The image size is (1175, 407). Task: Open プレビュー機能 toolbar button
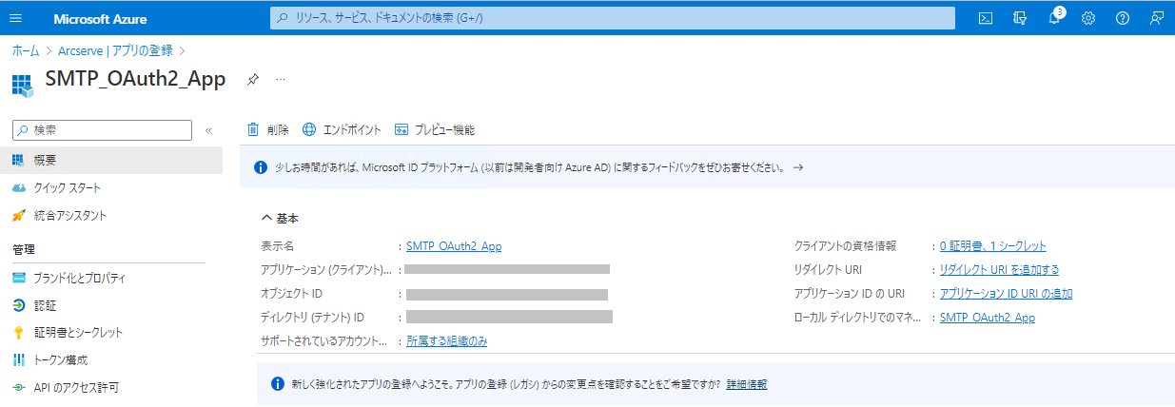[434, 129]
